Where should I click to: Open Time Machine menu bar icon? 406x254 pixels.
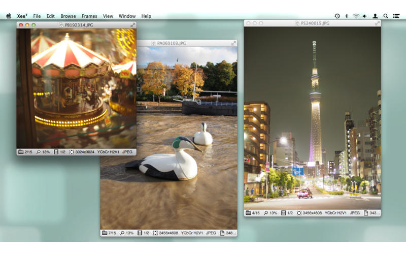(337, 16)
